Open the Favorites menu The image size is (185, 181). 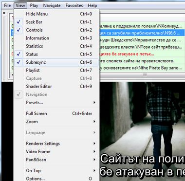point(74,5)
